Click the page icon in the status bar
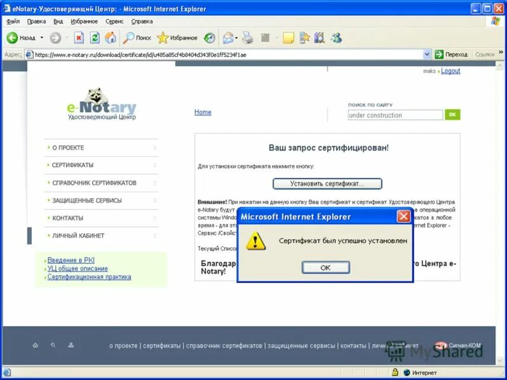 coord(7,372)
